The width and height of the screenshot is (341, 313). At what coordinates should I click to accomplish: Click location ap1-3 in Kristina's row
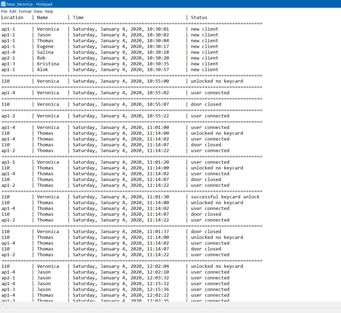8,64
